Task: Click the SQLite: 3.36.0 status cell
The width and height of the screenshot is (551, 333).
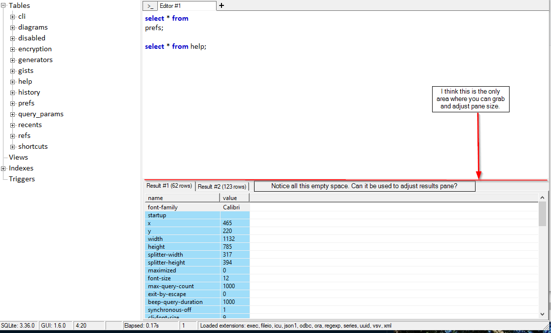Action: 17,326
